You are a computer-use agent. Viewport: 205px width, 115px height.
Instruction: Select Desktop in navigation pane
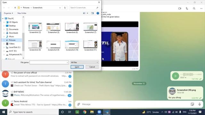tap(12, 26)
